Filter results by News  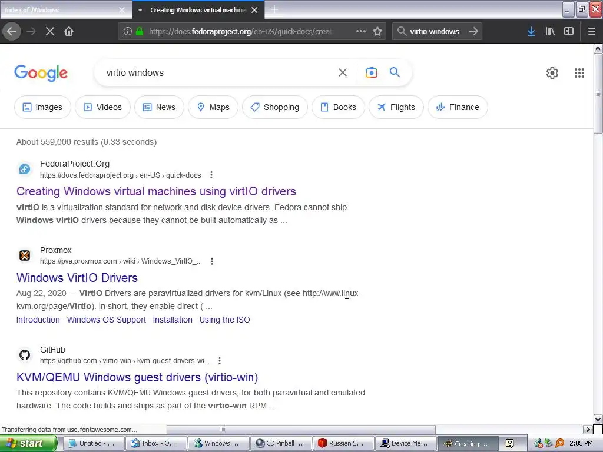click(x=159, y=107)
